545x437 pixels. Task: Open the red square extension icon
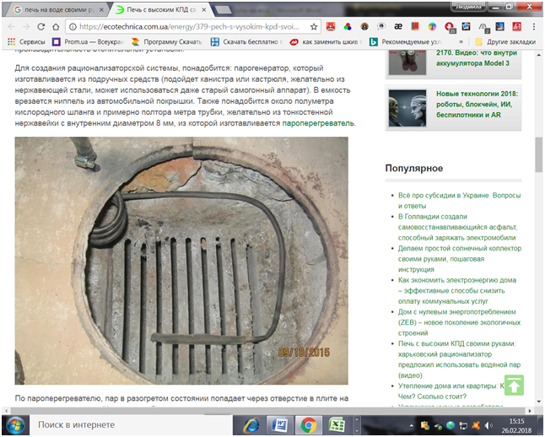[516, 26]
